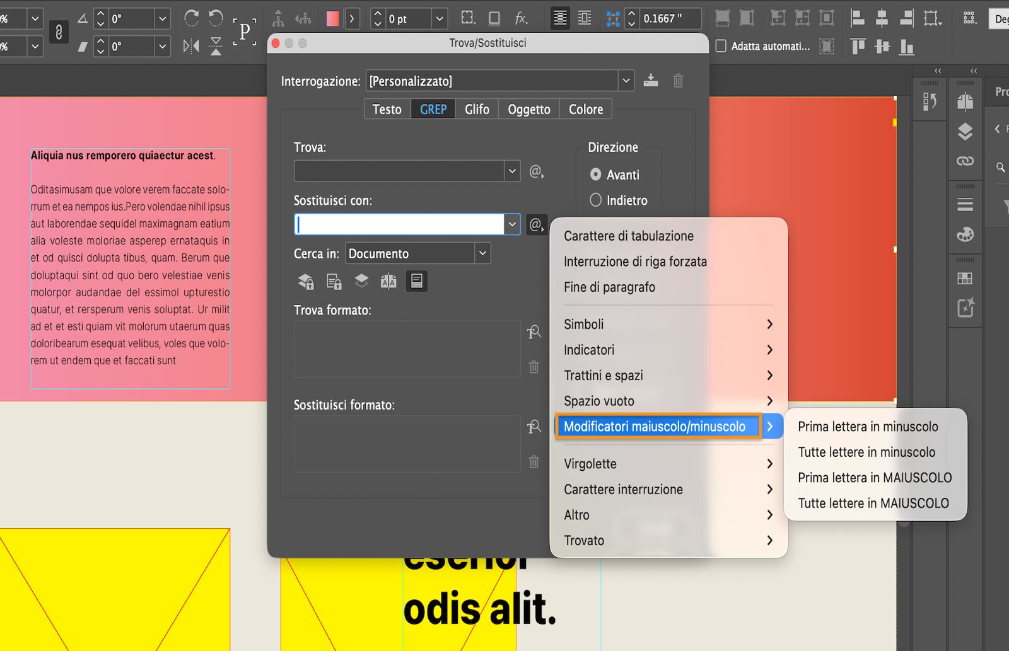Open the Links panel icon
The image size is (1009, 651).
(x=965, y=161)
